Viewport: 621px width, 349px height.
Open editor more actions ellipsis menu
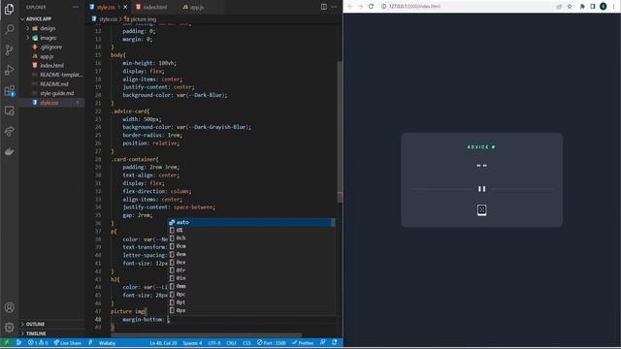click(x=334, y=7)
